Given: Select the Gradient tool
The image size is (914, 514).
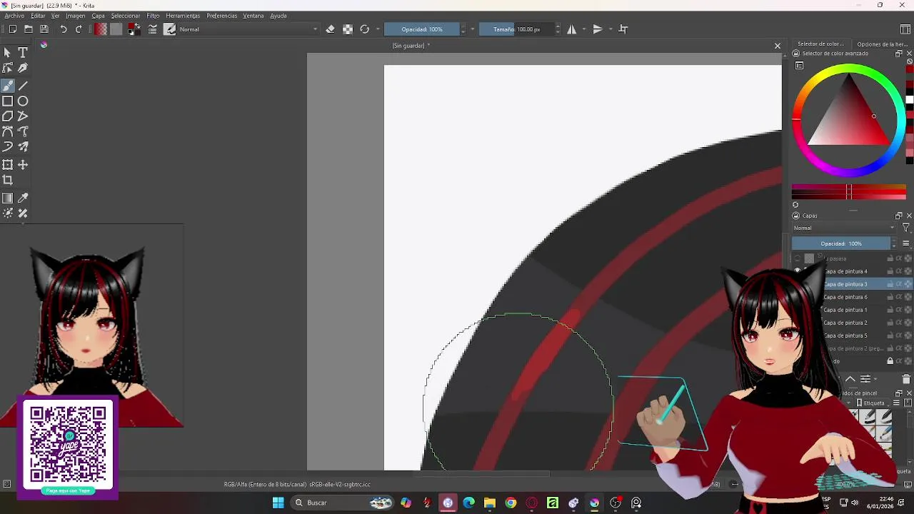Looking at the screenshot, I should pos(7,198).
